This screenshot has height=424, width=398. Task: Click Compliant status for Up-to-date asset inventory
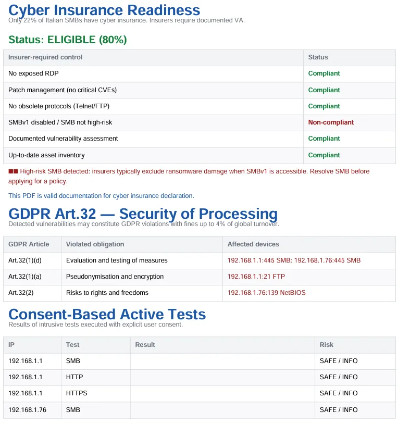coord(324,155)
